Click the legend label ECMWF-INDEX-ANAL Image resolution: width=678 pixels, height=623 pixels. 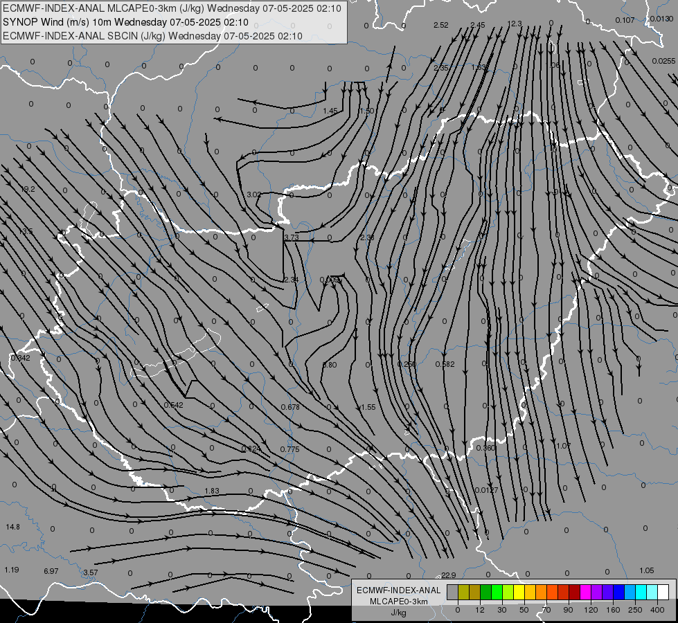pyautogui.click(x=399, y=590)
